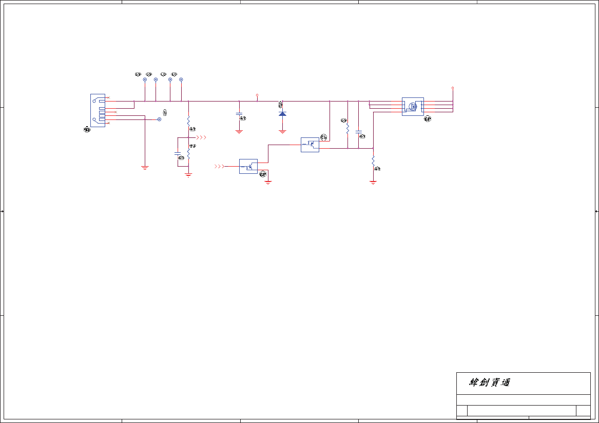Image resolution: width=599 pixels, height=423 pixels.
Task: Click the third of four top test points
Action: click(170, 79)
